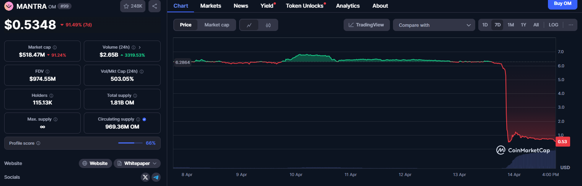Click the #99 rank badge
The image size is (582, 186).
(x=64, y=6)
